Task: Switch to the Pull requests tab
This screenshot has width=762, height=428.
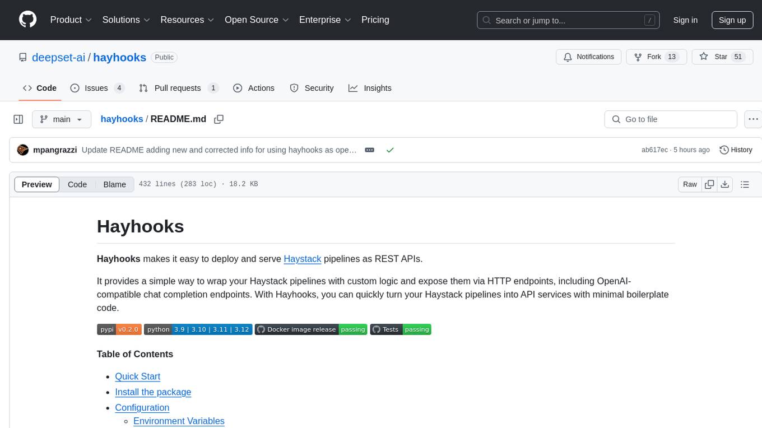Action: pos(178,88)
